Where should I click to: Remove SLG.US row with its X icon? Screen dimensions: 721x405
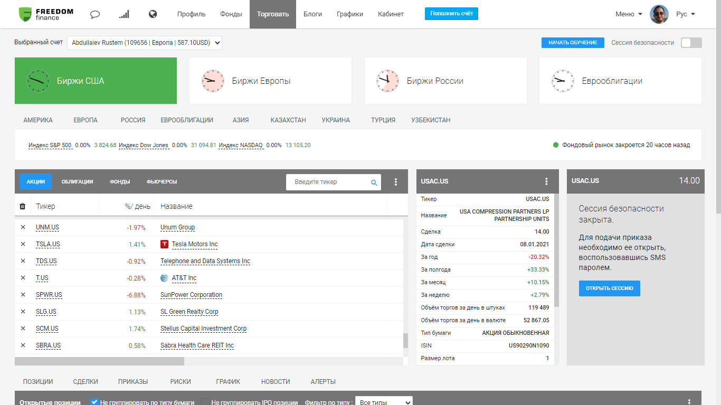click(x=23, y=312)
